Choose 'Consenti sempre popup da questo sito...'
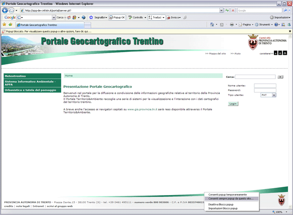This screenshot has width=293, height=215. [x=230, y=198]
